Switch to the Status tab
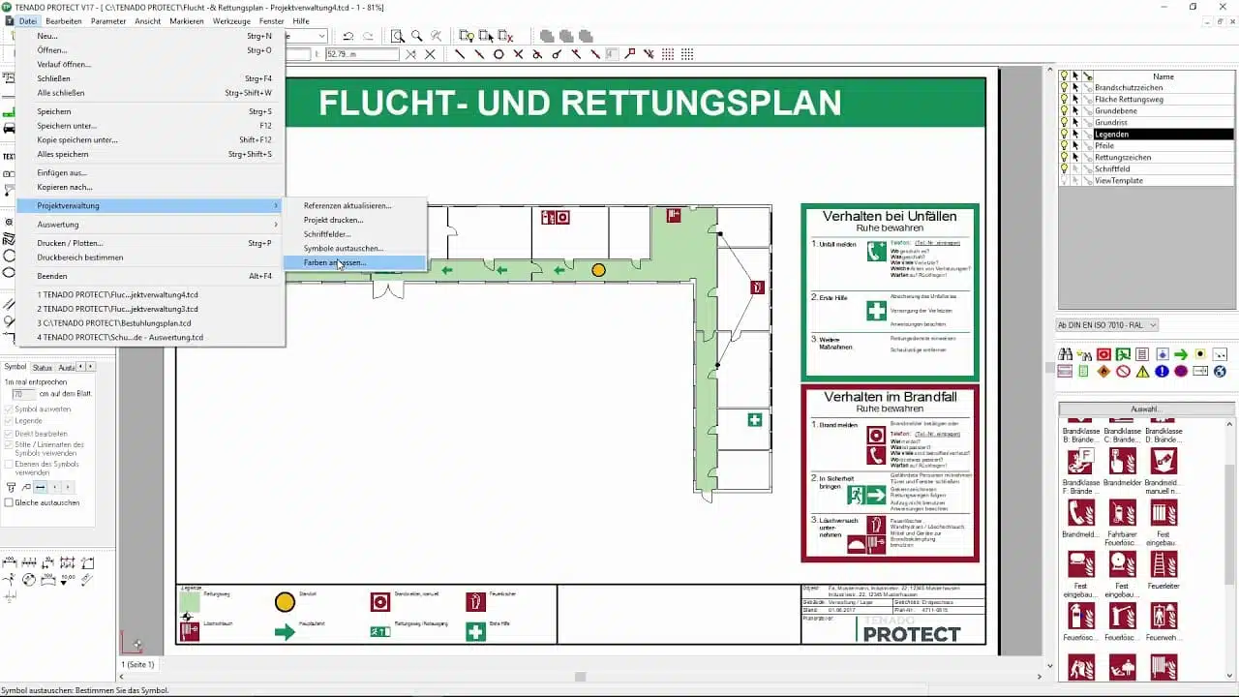Viewport: 1239px width, 697px height. click(43, 368)
